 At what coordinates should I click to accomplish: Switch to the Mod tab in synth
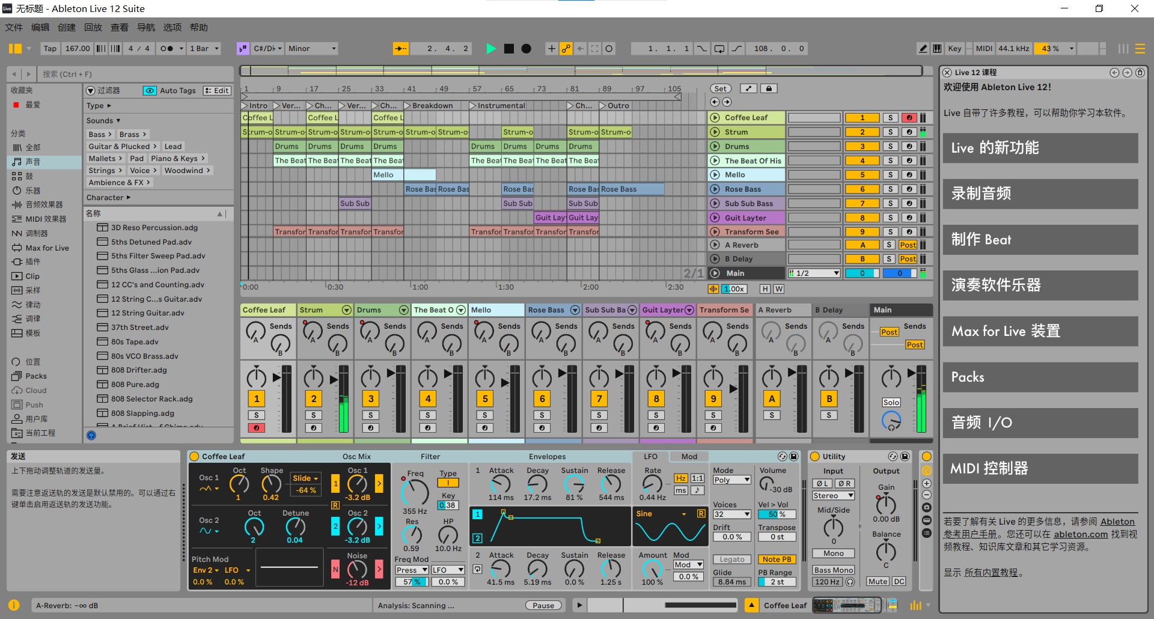[x=689, y=457]
